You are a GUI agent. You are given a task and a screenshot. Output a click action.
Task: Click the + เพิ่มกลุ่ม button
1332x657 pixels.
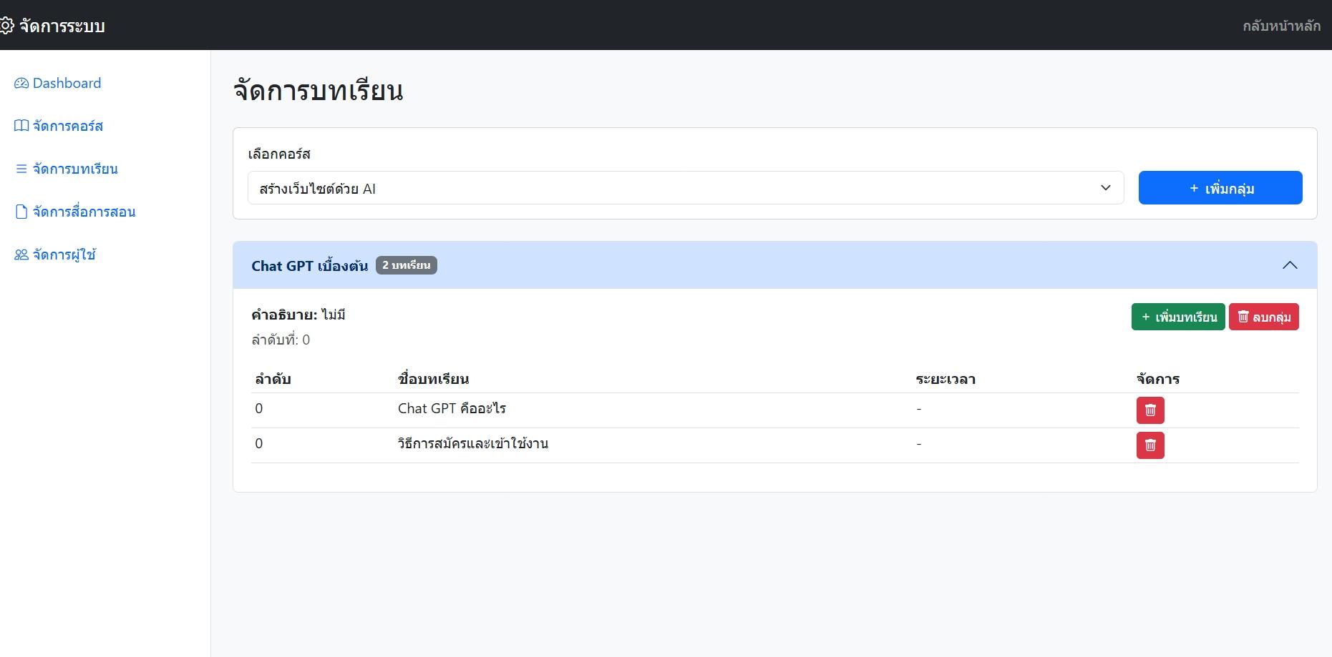click(1220, 187)
